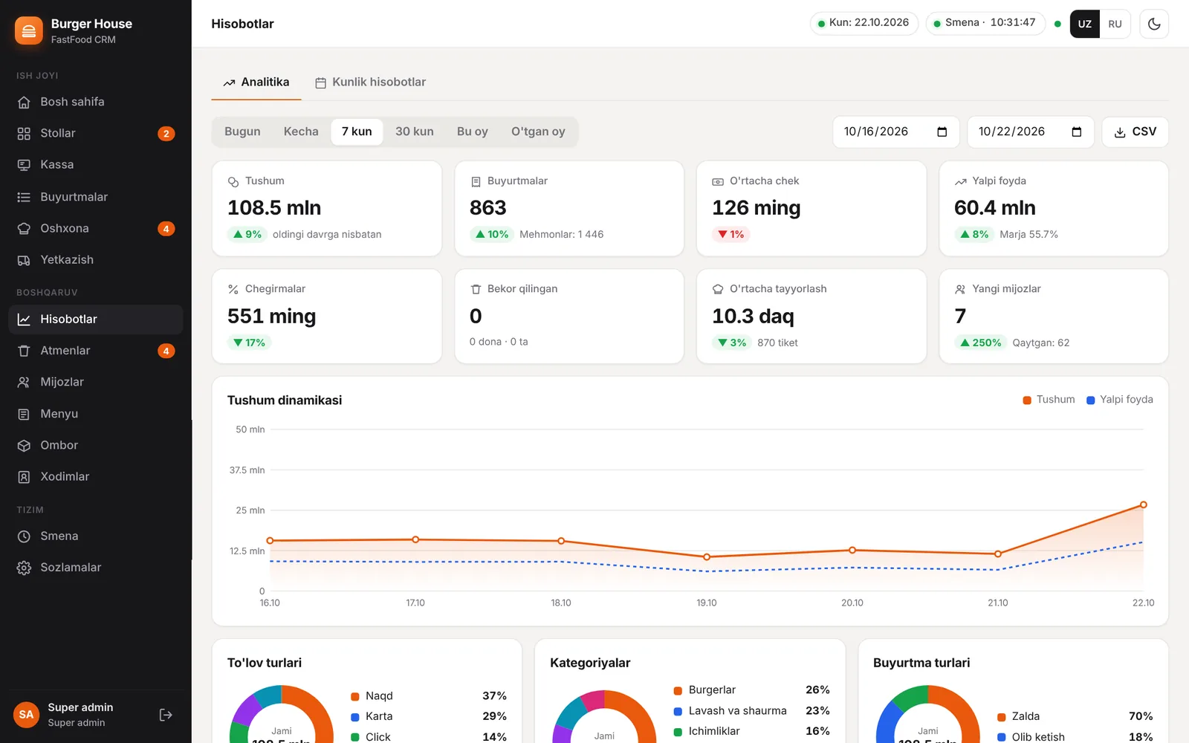Select the 7 kun period filter
This screenshot has width=1189, height=743.
click(x=357, y=132)
